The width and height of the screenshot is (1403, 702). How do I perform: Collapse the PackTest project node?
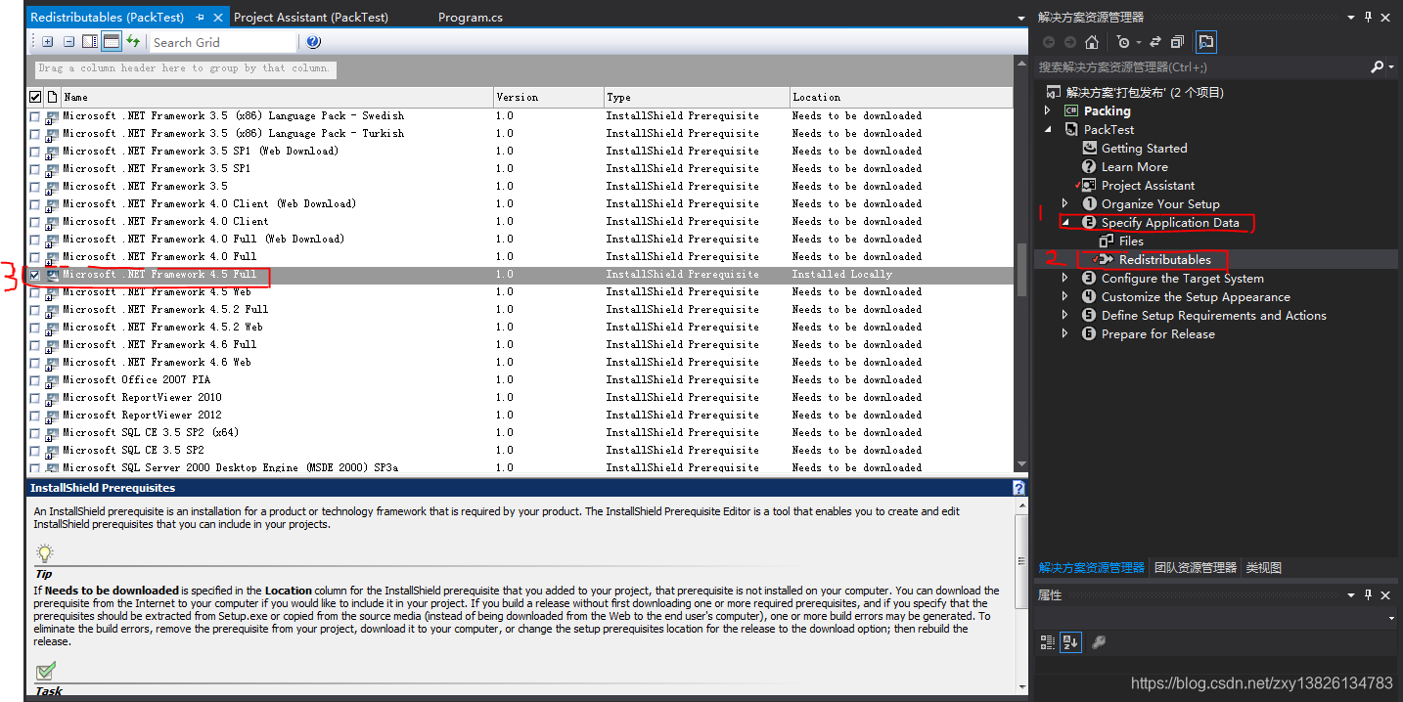1049,129
